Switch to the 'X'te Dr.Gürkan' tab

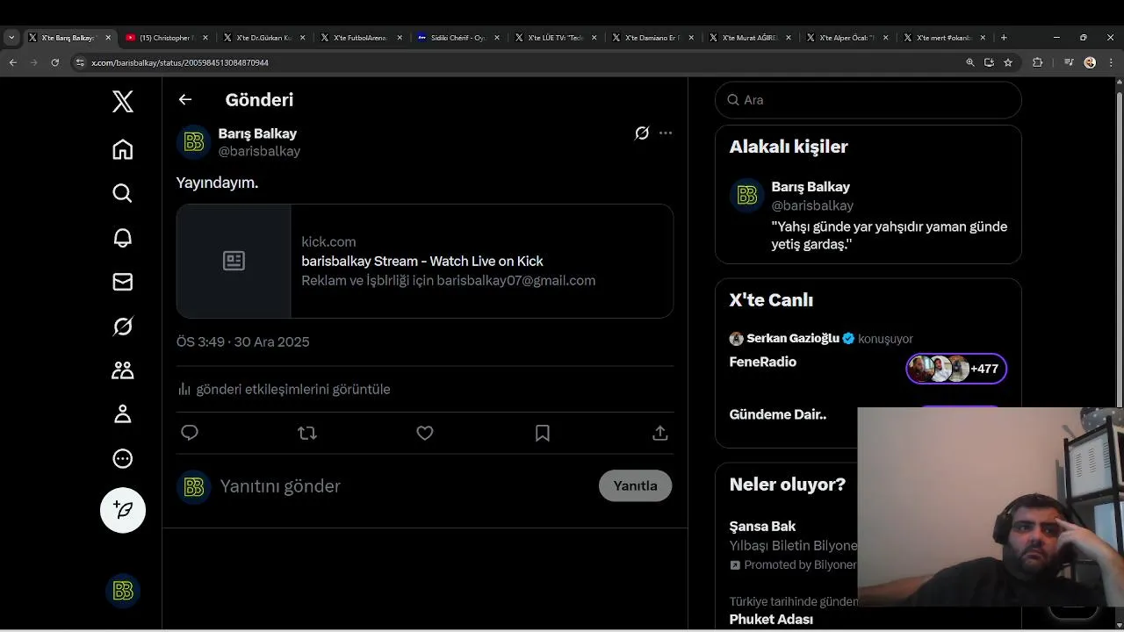(263, 38)
